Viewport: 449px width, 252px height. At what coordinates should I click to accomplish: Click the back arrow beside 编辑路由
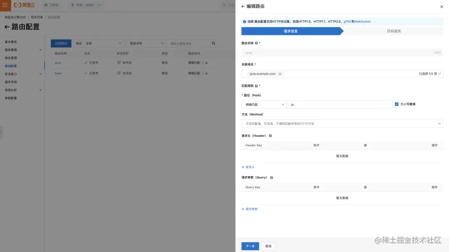coord(243,6)
